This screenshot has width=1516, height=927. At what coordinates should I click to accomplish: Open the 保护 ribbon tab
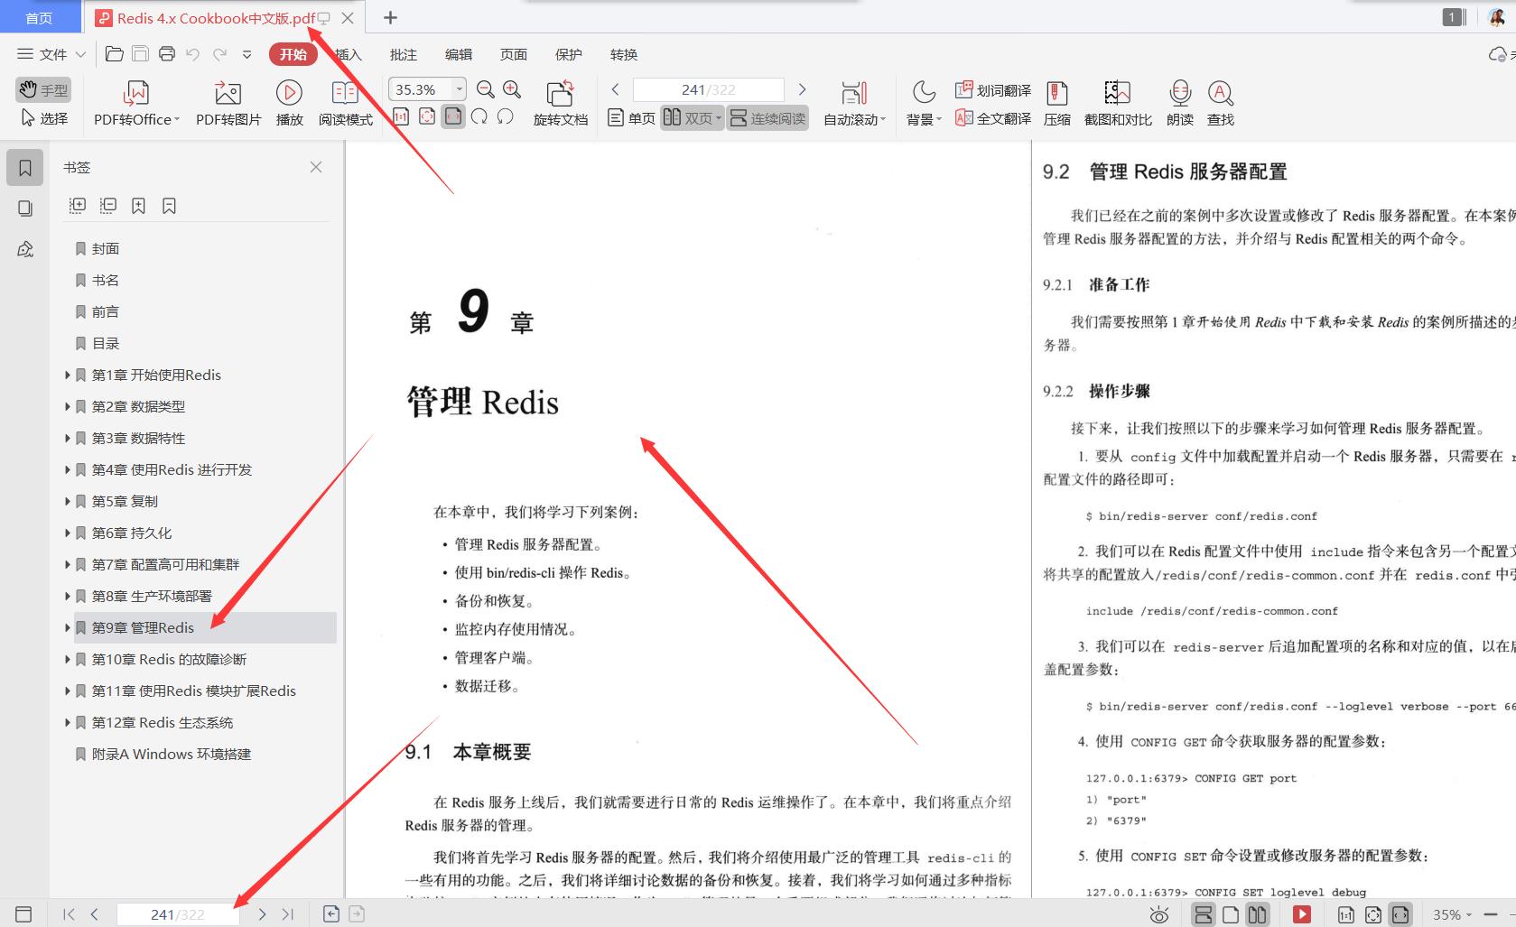point(569,54)
